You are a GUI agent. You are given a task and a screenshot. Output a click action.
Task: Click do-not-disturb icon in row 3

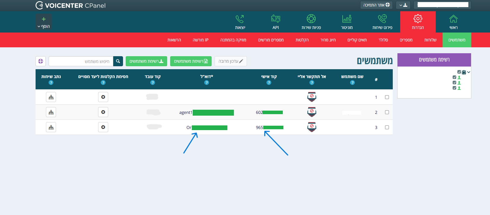pos(312,127)
